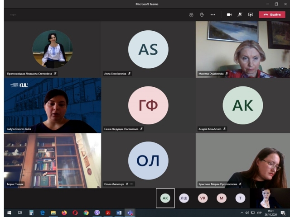Image resolution: width=290 pixels, height=217 pixels.
Task: Open the Windows notification center
Action: pyautogui.click(x=283, y=213)
